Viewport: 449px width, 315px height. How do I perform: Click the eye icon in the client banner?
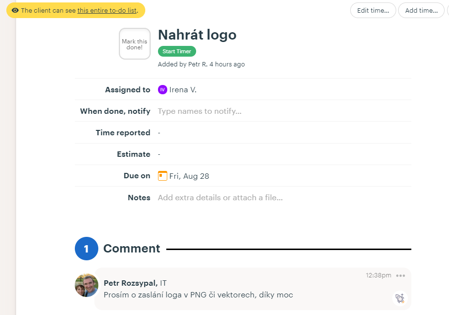click(x=15, y=10)
